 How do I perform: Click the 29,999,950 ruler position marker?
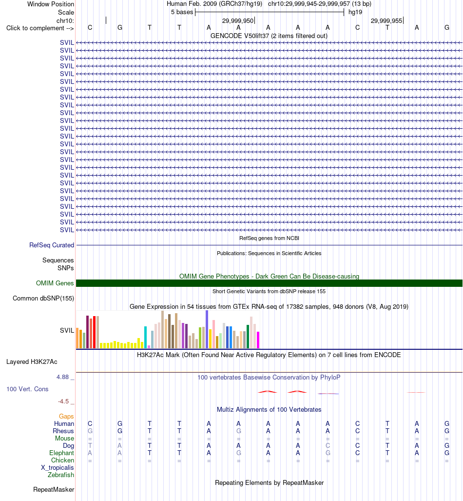[x=238, y=21]
